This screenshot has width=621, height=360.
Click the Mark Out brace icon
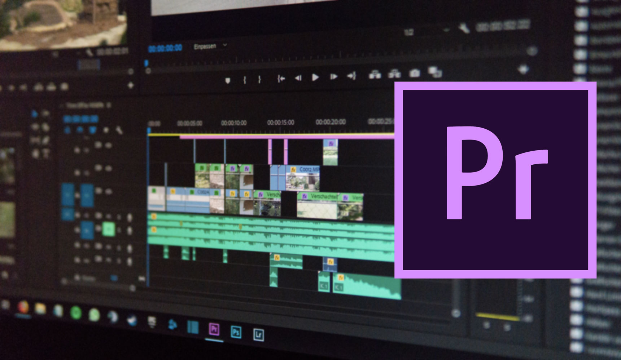pyautogui.click(x=260, y=78)
